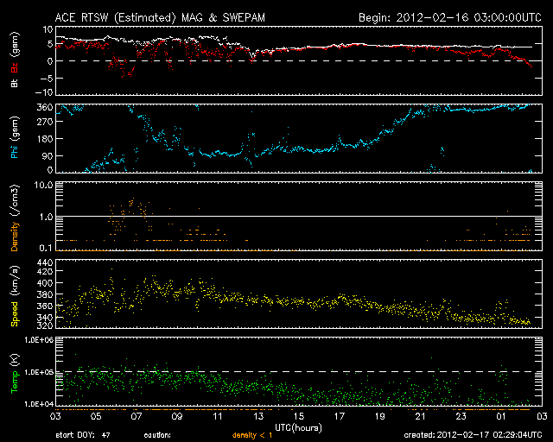
Task: Click the orange "Density" axis label
Action: pyautogui.click(x=15, y=237)
